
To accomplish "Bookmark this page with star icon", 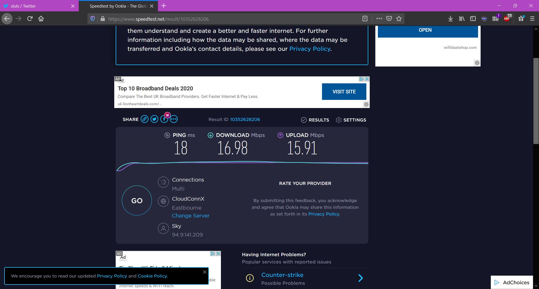I will (x=399, y=19).
